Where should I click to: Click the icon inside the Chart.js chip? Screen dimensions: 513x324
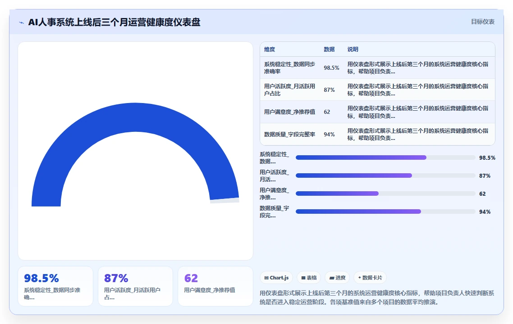tap(266, 278)
